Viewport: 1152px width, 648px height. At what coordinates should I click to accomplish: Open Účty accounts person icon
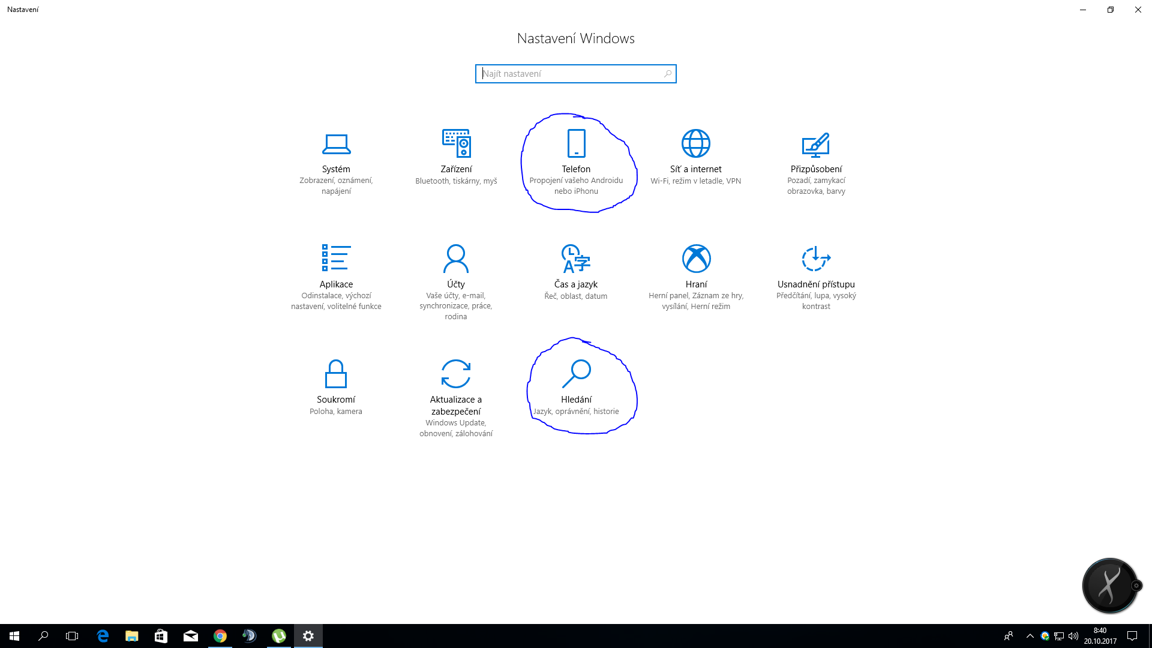tap(456, 259)
